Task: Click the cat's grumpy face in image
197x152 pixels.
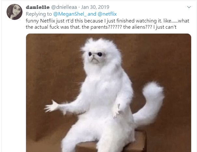Action: [x=95, y=57]
